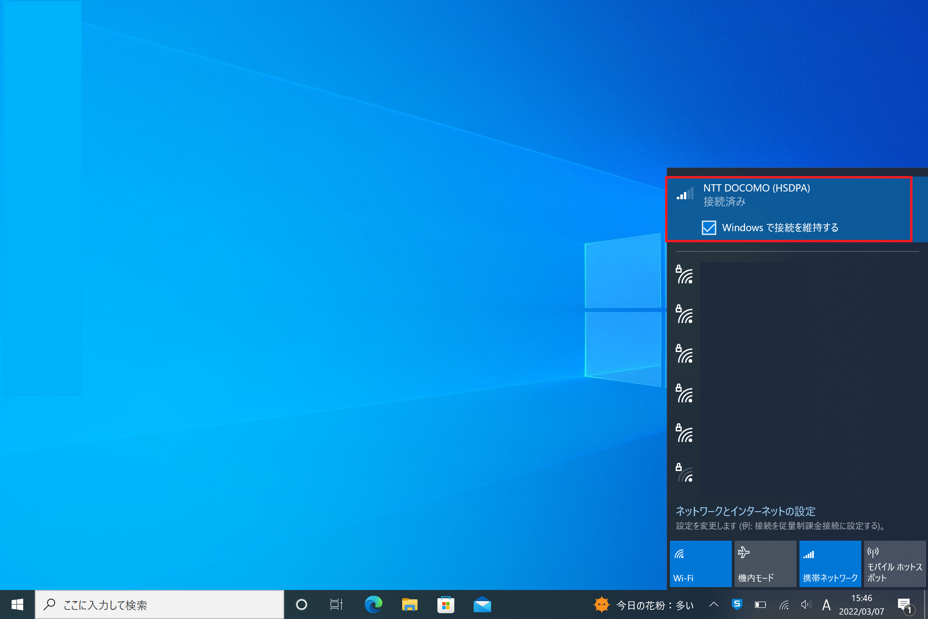
Task: Click the battery status tray icon
Action: (760, 604)
